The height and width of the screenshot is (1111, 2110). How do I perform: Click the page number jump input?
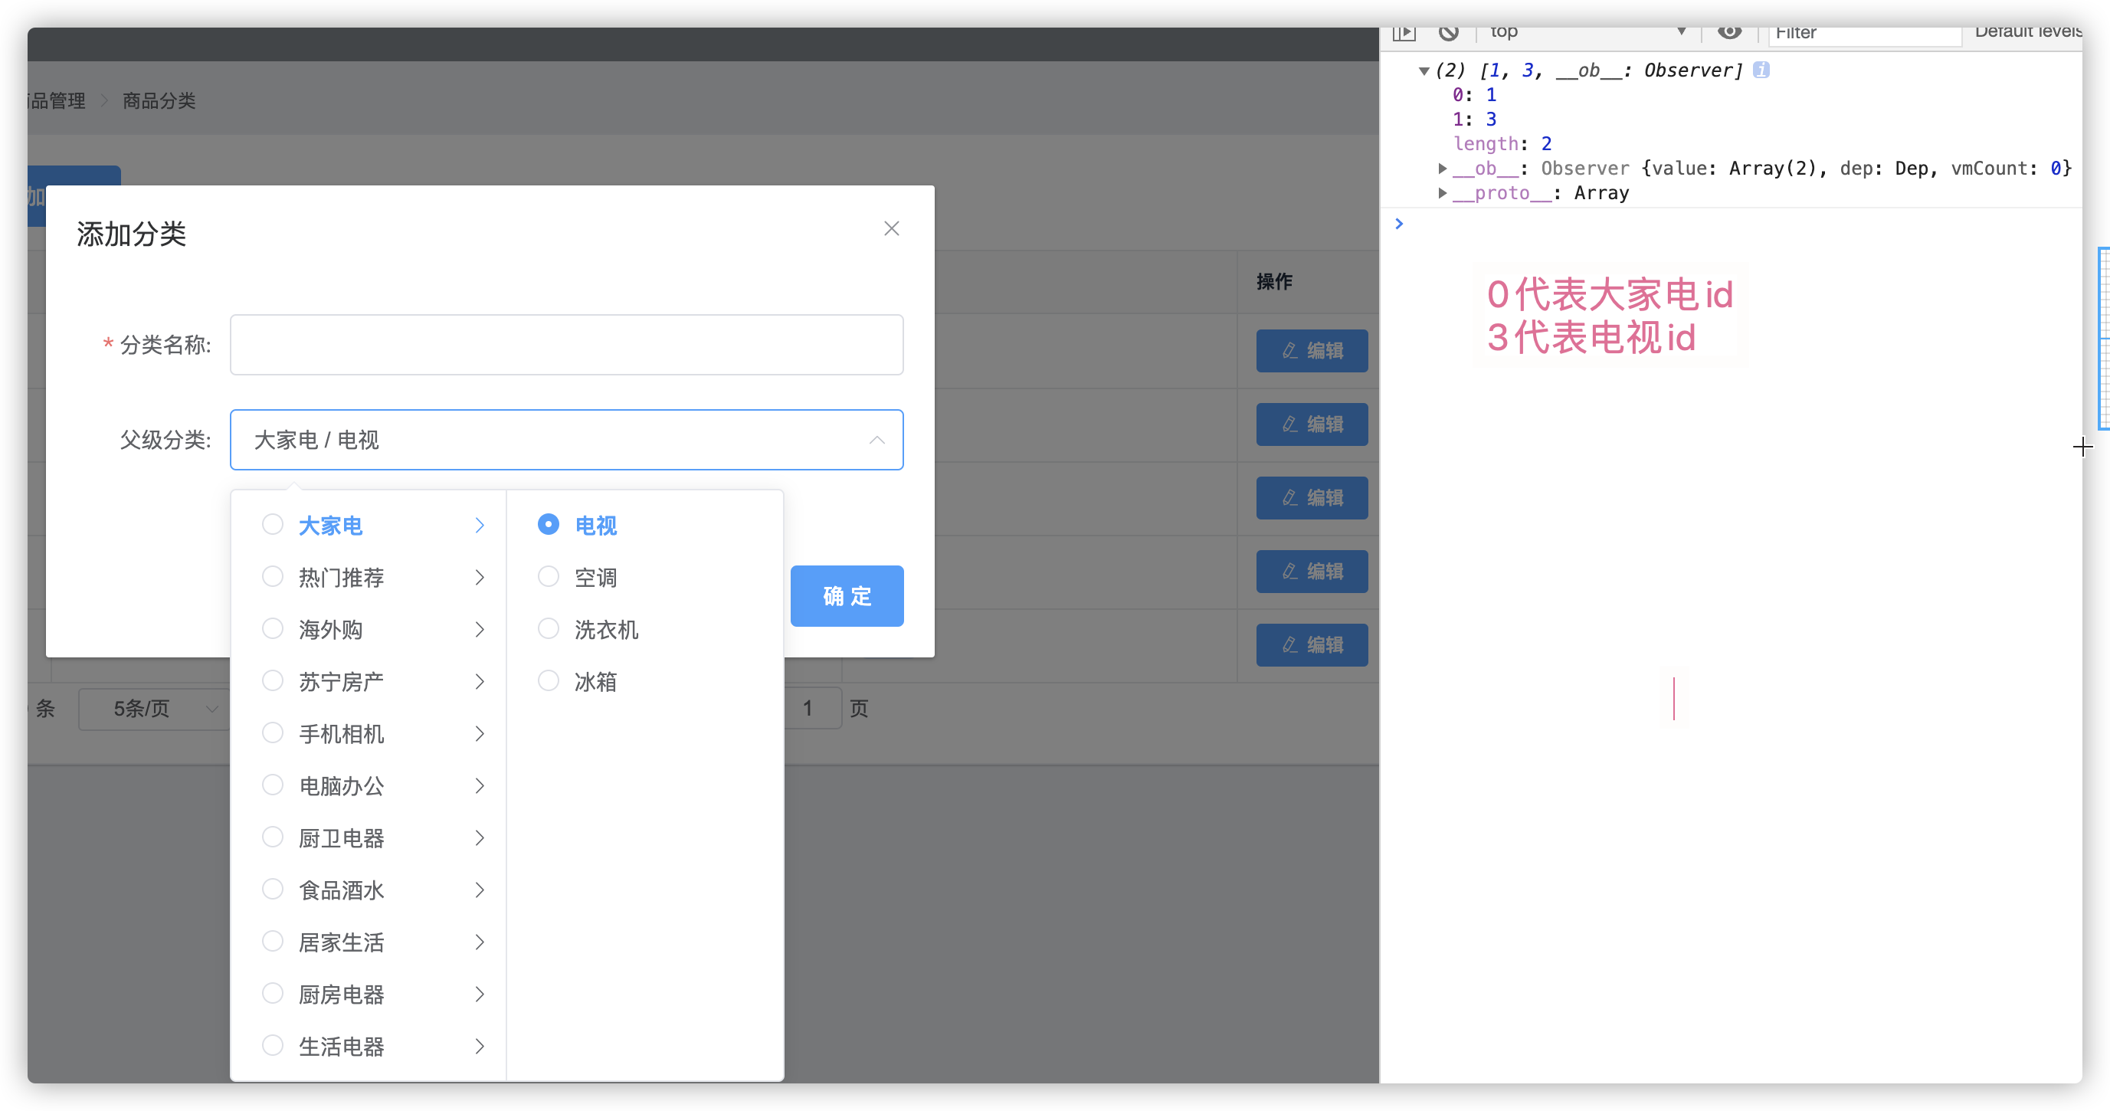click(x=813, y=709)
